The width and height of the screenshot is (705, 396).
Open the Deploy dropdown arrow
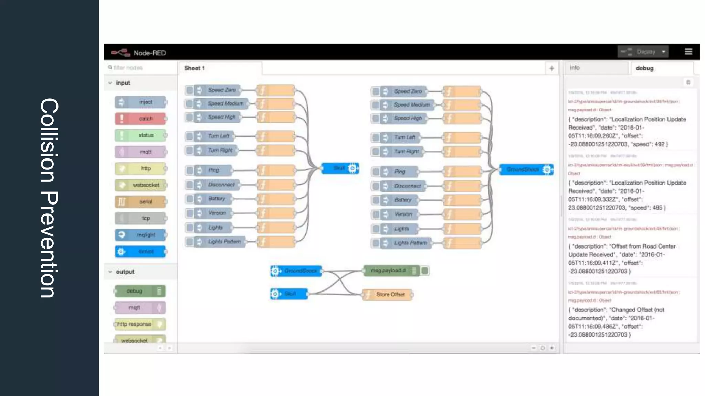coord(663,52)
